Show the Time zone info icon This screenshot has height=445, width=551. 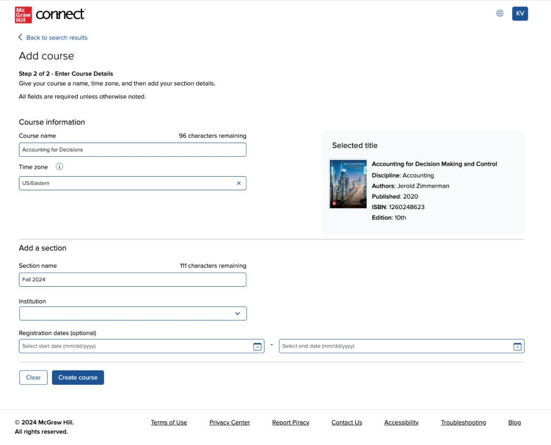[x=59, y=167]
